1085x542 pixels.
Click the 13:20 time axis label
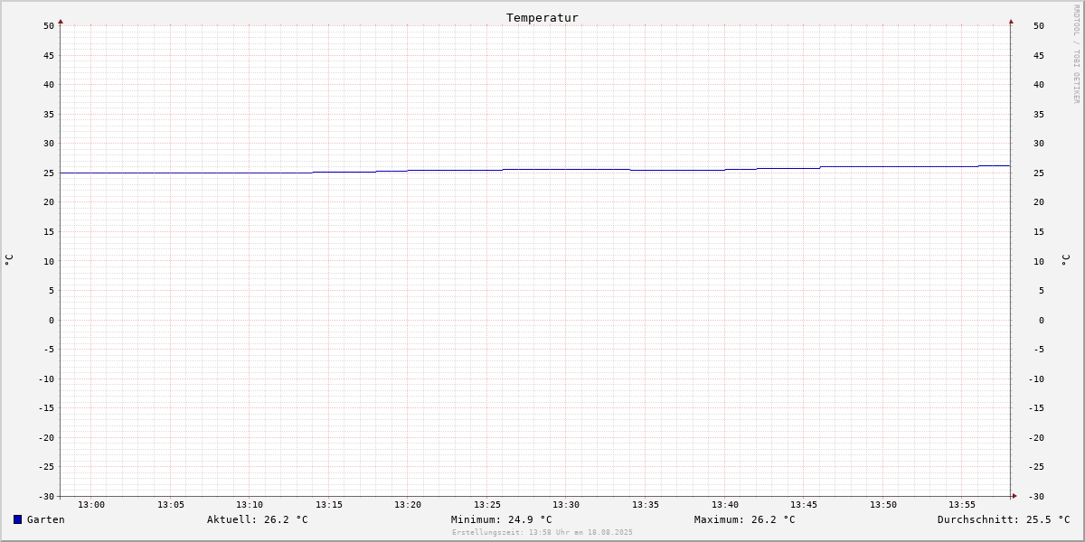408,505
